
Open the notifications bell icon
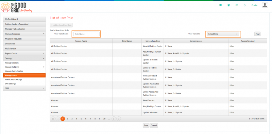point(245,5)
